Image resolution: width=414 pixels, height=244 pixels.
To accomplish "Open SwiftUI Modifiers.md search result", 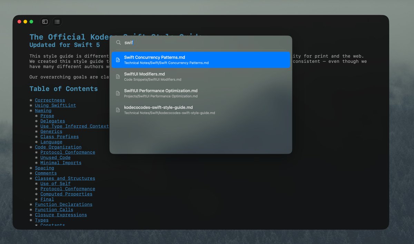I will point(201,77).
